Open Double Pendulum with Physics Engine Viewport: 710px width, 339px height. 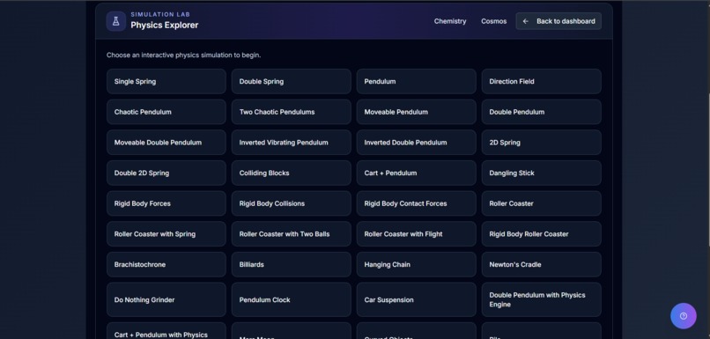point(541,299)
